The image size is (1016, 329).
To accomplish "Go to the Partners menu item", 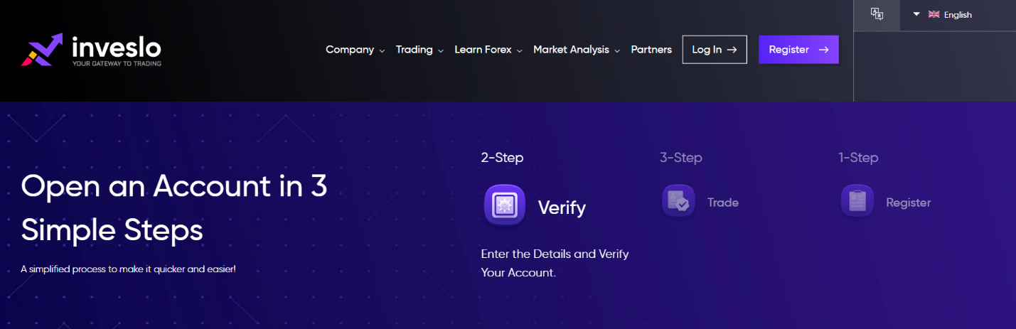I will coord(651,50).
